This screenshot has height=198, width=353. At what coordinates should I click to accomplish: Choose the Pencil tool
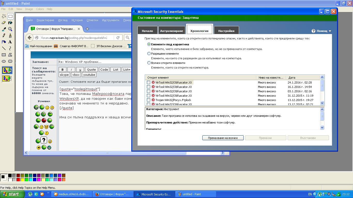pyautogui.click(x=4, y=36)
